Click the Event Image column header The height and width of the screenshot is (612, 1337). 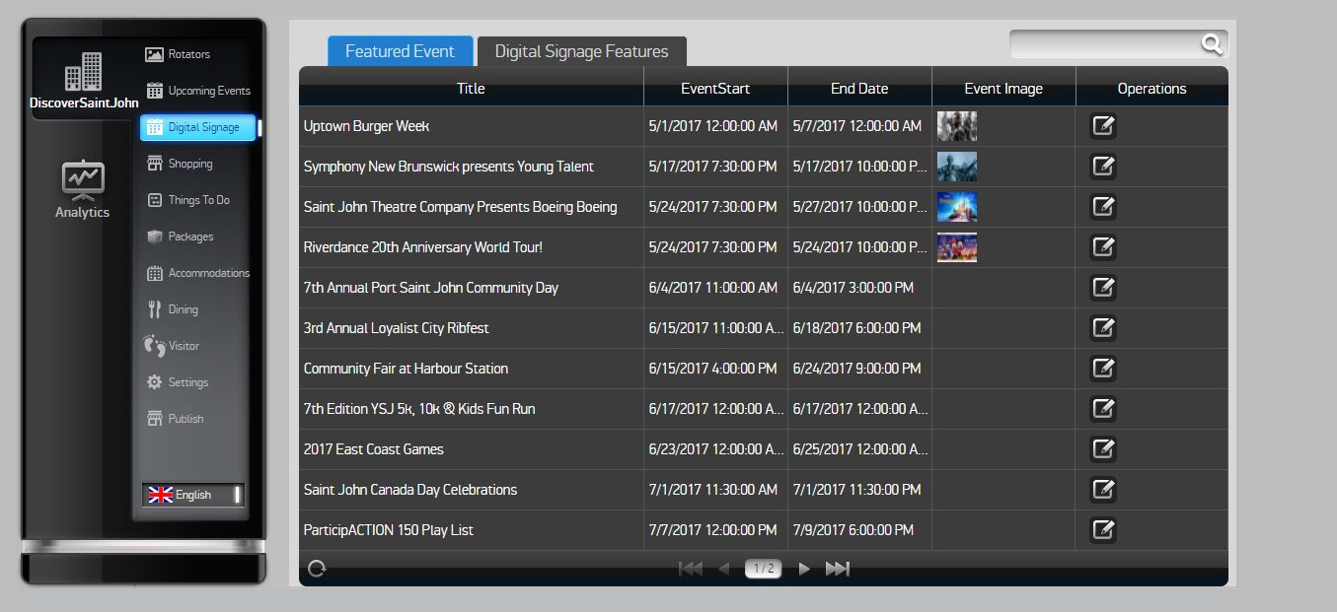[1003, 88]
